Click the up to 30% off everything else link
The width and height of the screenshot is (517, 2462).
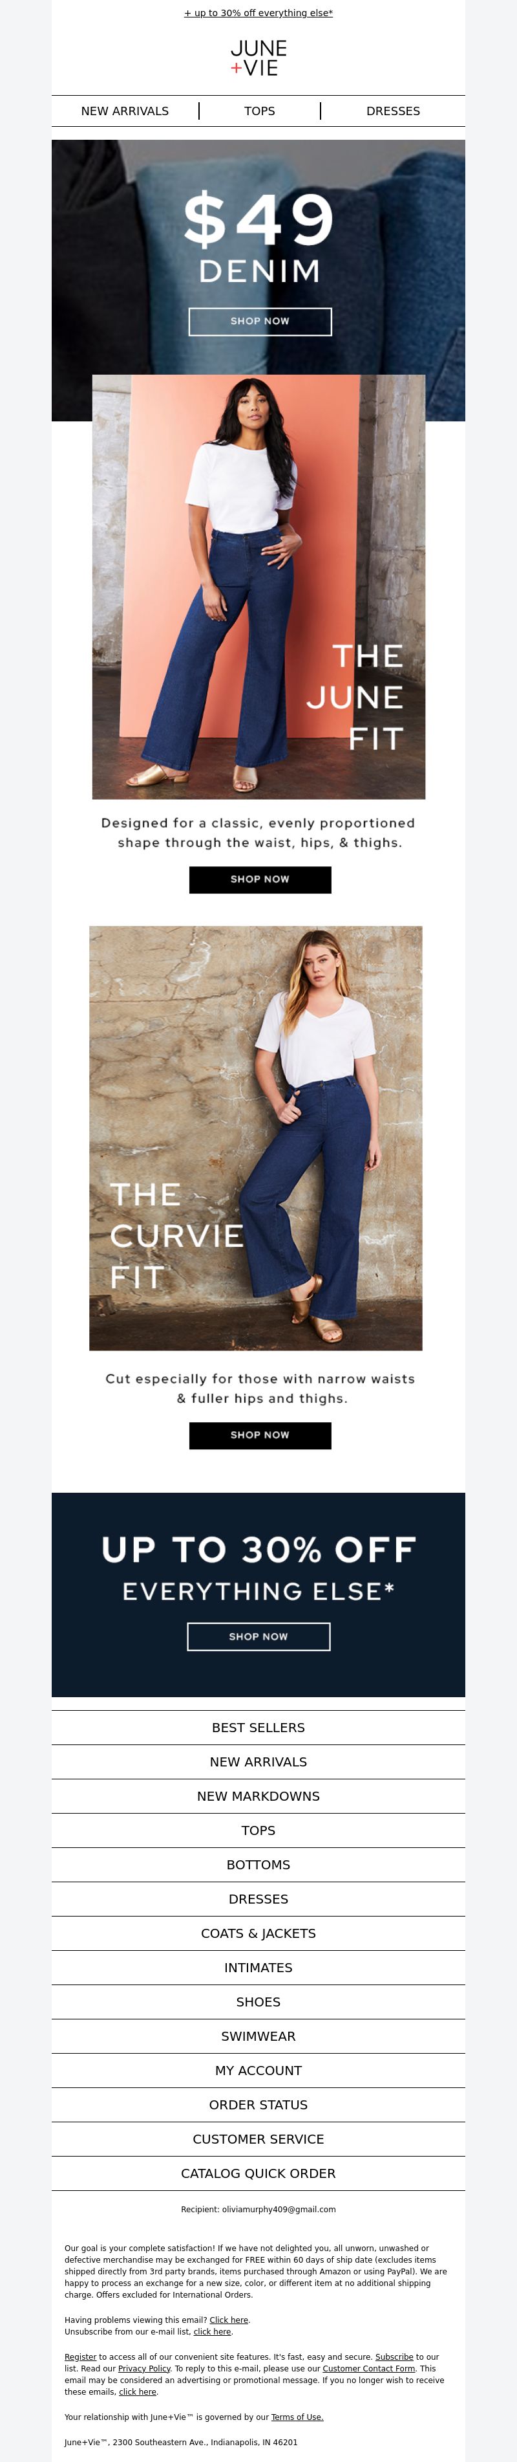click(x=258, y=14)
